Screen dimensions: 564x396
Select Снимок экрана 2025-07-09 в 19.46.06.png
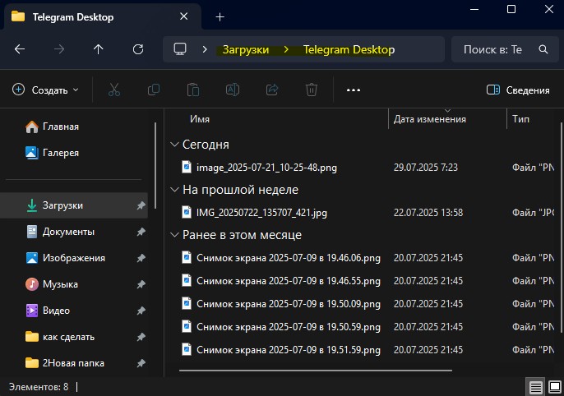(x=288, y=258)
